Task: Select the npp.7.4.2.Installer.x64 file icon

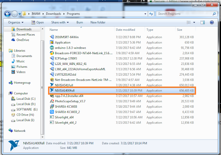Action: coord(52,96)
